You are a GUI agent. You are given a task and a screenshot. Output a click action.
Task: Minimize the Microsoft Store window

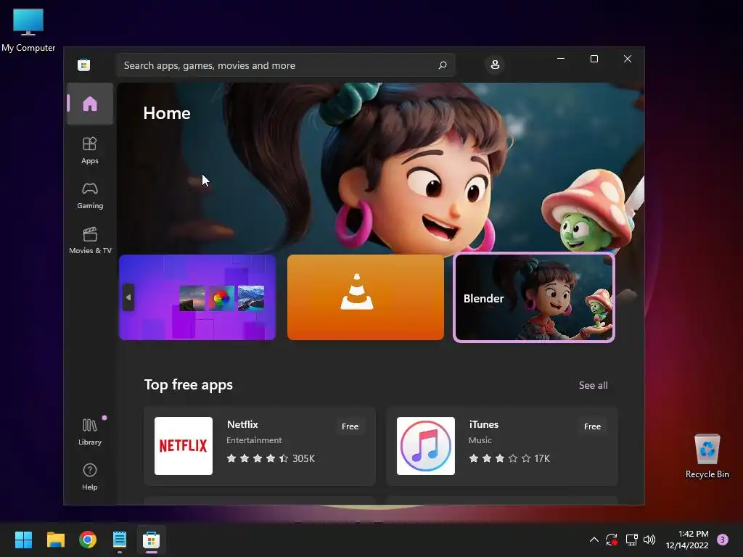[x=561, y=59]
